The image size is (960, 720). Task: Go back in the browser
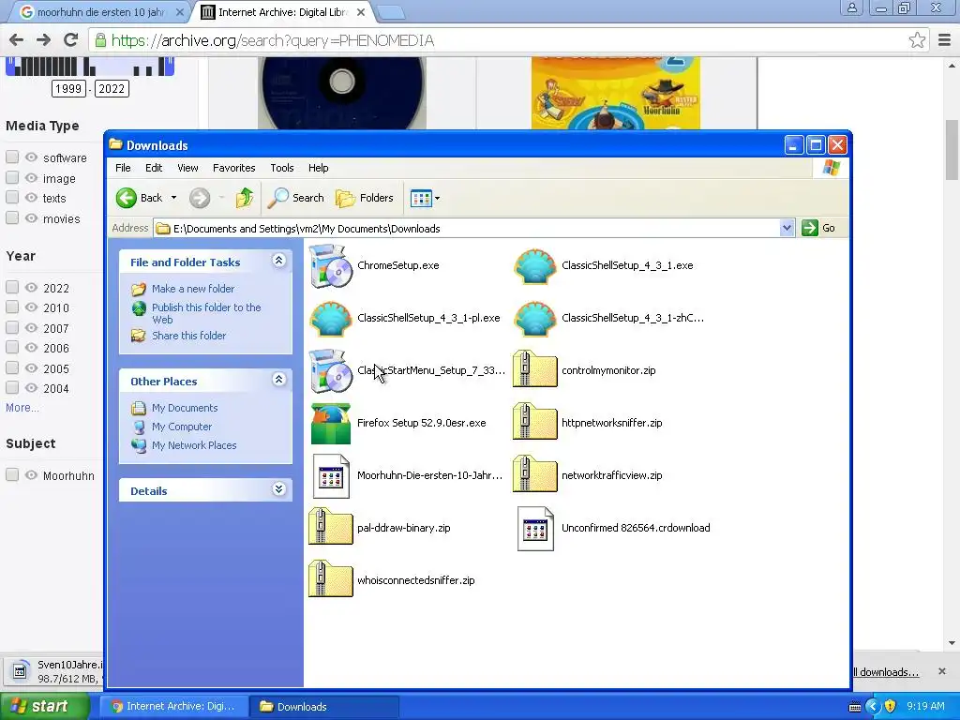click(x=17, y=40)
